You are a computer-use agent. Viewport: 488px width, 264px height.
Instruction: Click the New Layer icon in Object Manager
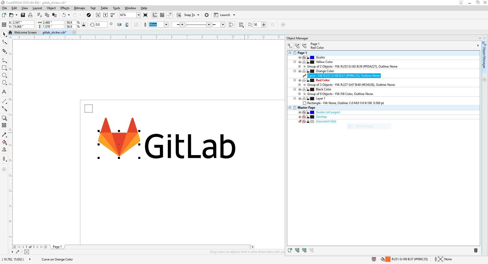pyautogui.click(x=290, y=250)
